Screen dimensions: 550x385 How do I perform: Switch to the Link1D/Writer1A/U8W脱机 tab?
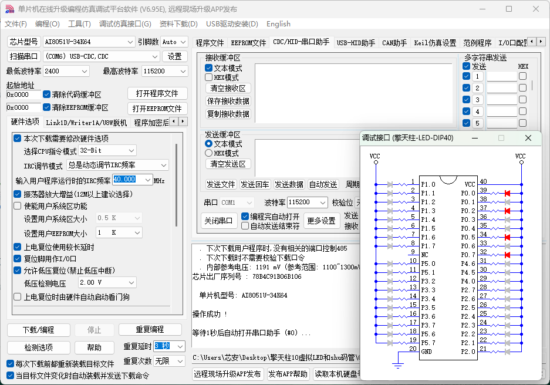point(86,123)
